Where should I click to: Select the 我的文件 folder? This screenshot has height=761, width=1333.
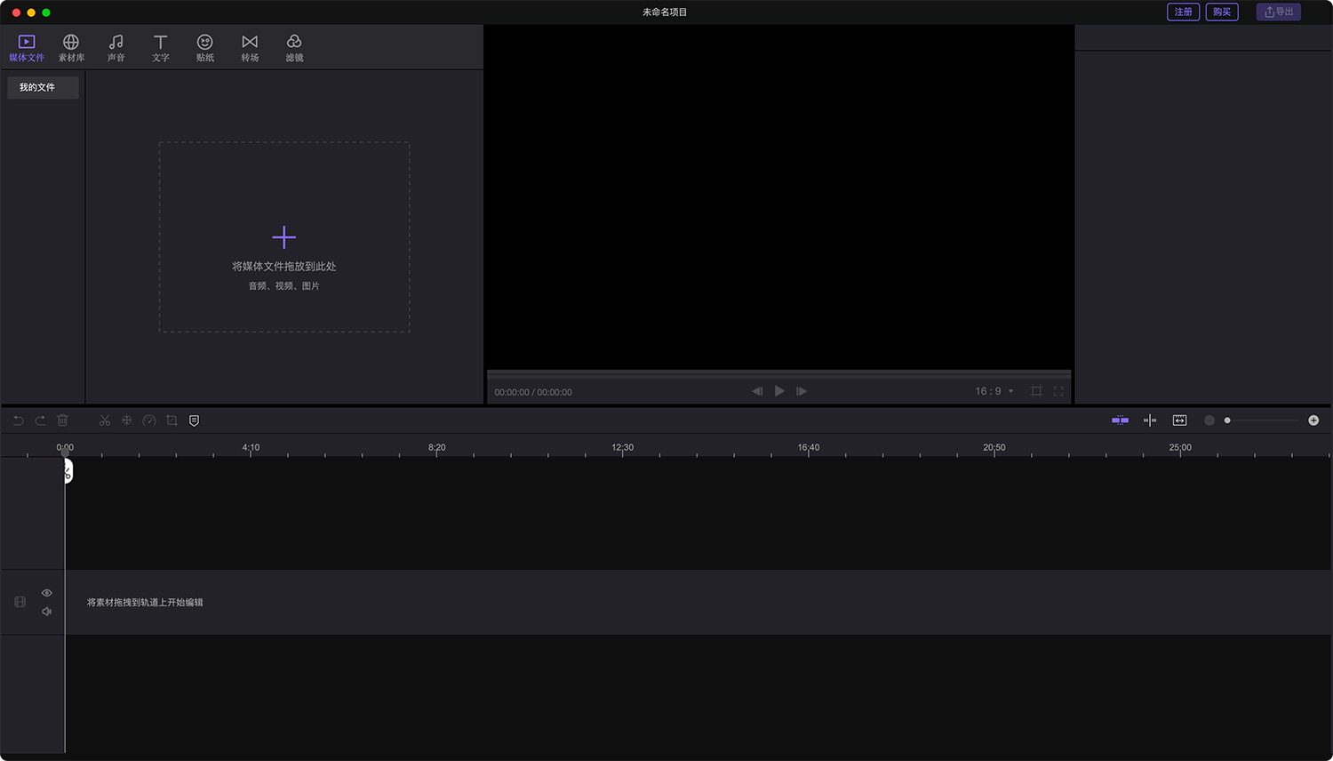[x=43, y=87]
